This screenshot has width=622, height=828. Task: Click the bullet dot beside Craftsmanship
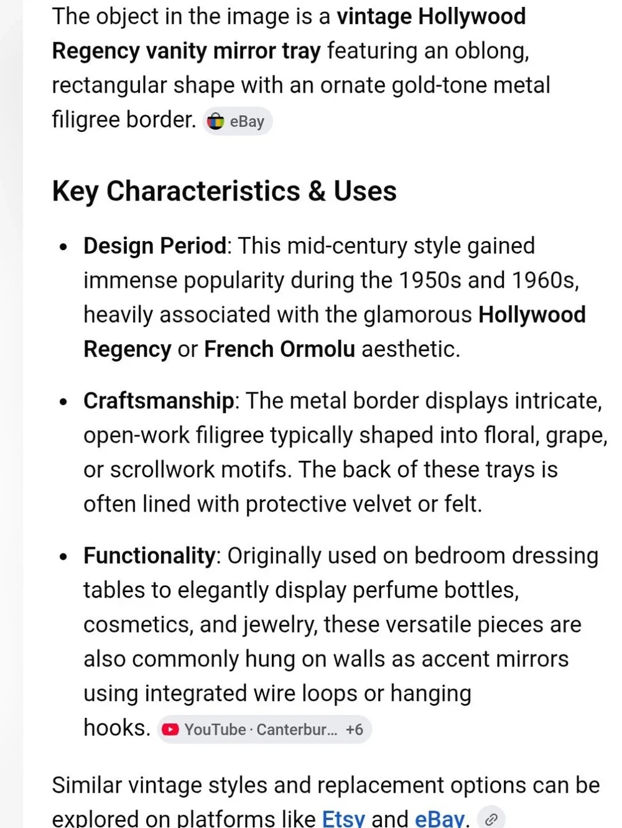tap(63, 402)
